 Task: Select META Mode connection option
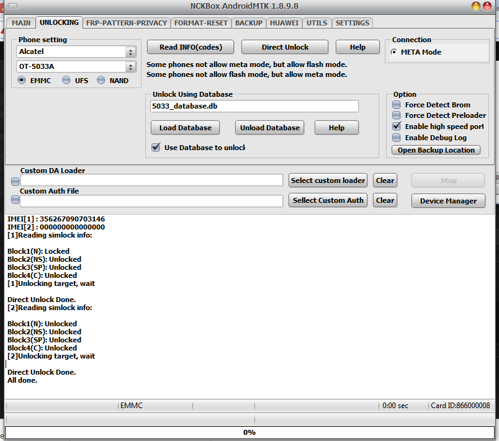point(394,52)
